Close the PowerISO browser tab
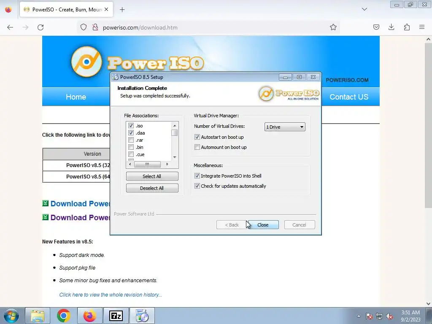 pos(106,9)
